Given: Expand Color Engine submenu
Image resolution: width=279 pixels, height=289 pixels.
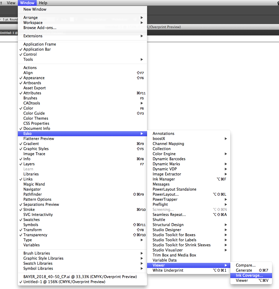Looking at the screenshot, I should click(x=189, y=154).
